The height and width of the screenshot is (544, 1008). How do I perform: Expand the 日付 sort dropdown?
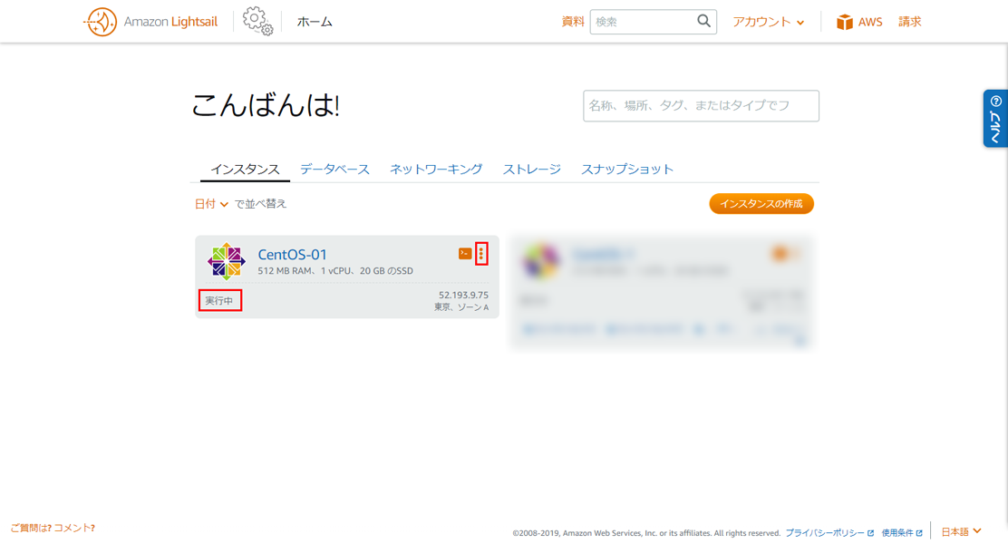pos(211,204)
